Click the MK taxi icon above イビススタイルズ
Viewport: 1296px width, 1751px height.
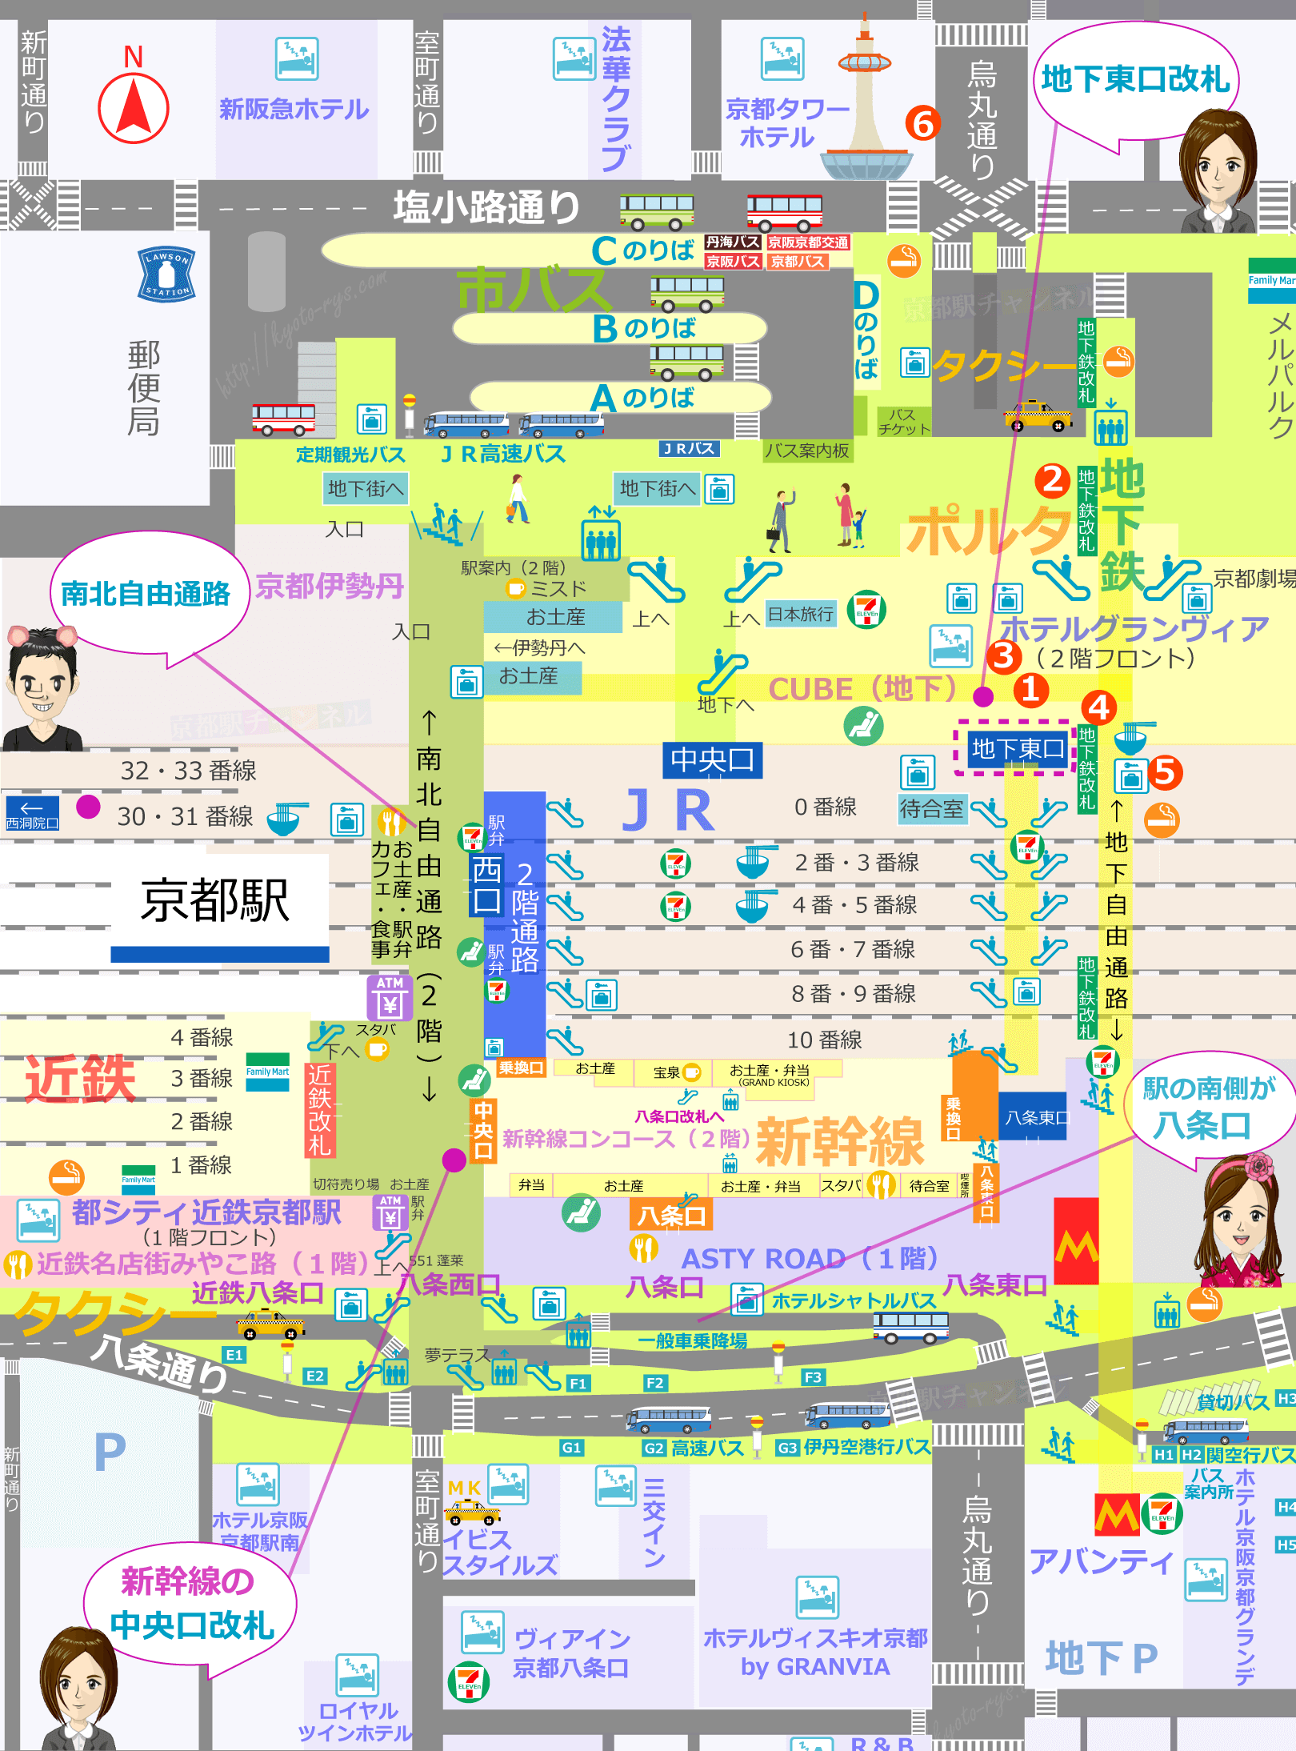point(473,1513)
